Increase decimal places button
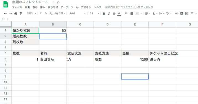This screenshot has width=198, height=104. tap(56, 13)
